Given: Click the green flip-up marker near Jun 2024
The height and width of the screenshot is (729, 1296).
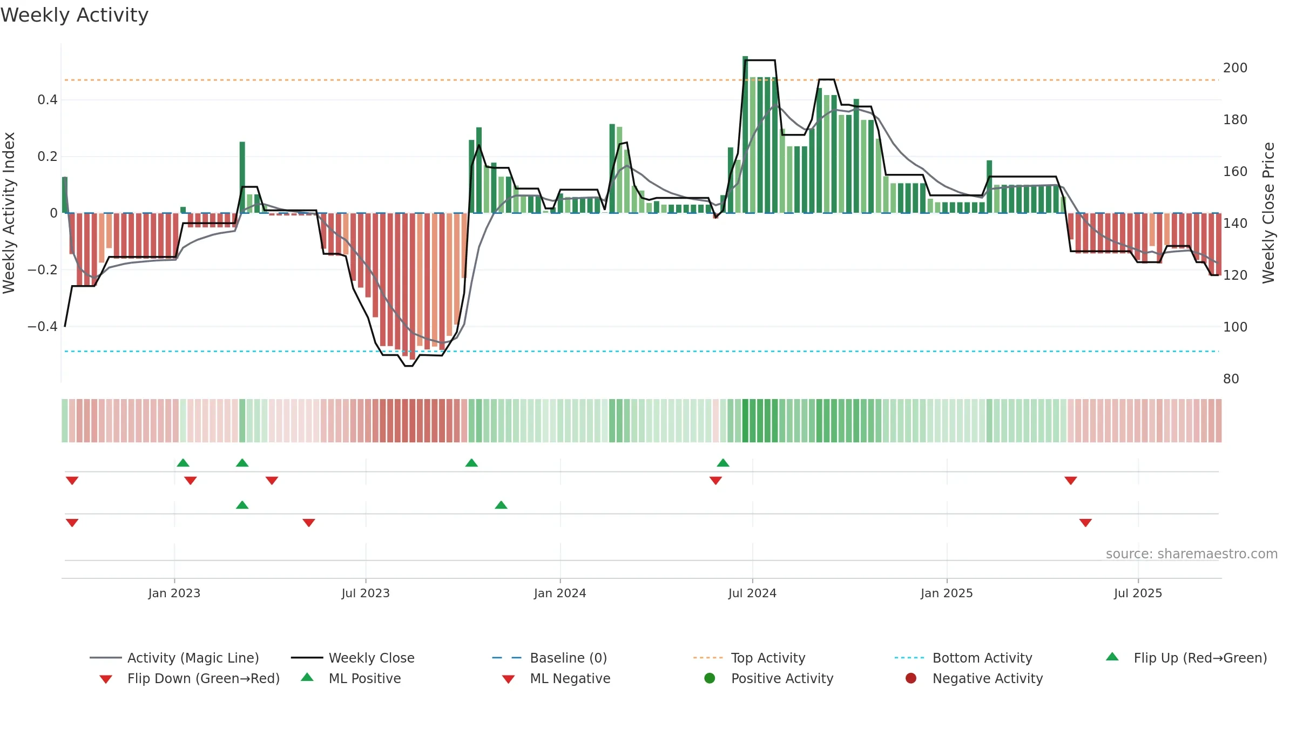Looking at the screenshot, I should 723,463.
